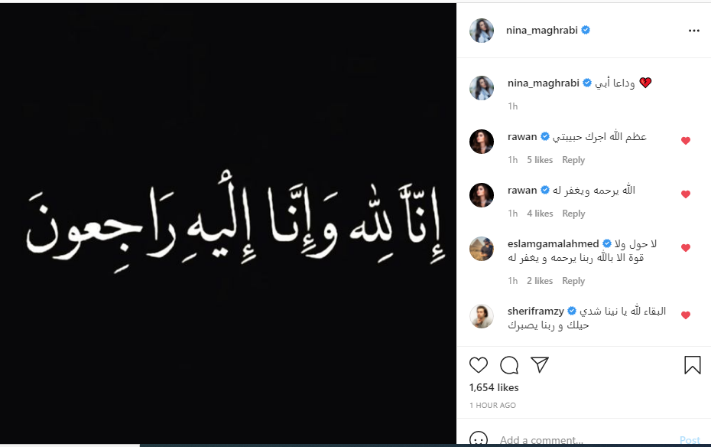Reply to rawan's first comment

tap(573, 160)
